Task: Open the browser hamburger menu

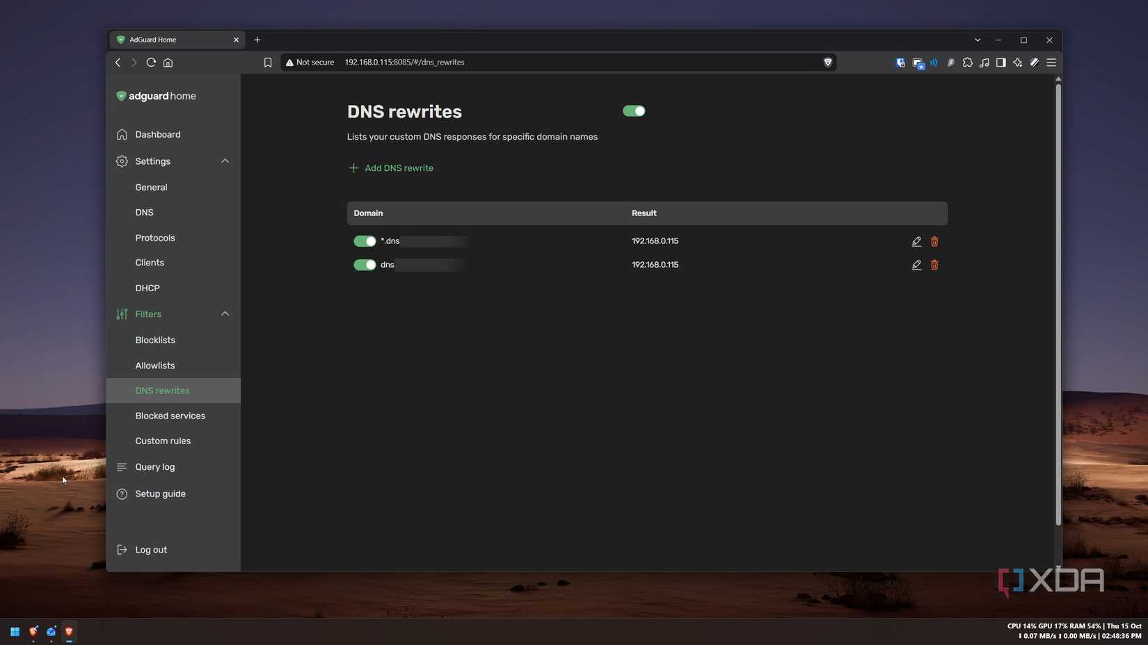Action: coord(1051,63)
